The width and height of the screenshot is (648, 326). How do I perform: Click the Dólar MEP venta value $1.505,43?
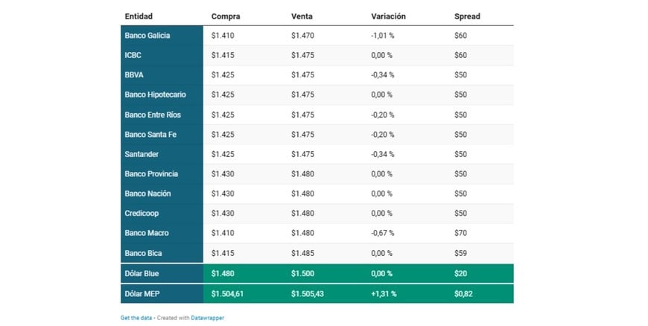309,293
